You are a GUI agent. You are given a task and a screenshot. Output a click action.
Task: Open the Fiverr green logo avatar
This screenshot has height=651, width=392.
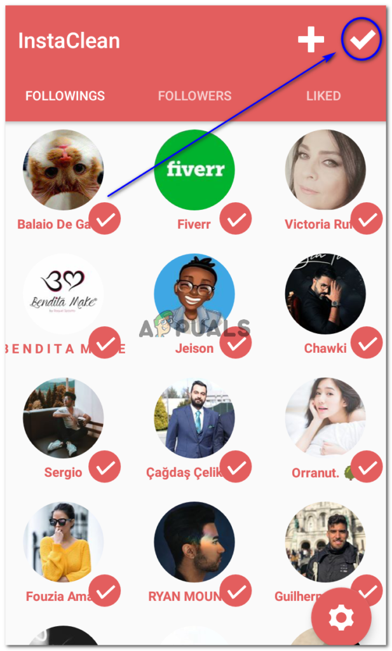194,170
